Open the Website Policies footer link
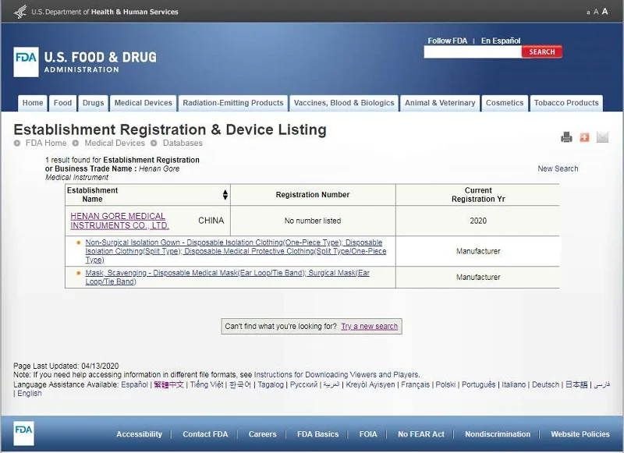Image resolution: width=624 pixels, height=453 pixels. pos(580,434)
